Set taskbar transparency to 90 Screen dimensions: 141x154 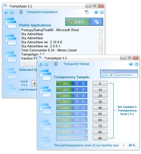pos(100,138)
